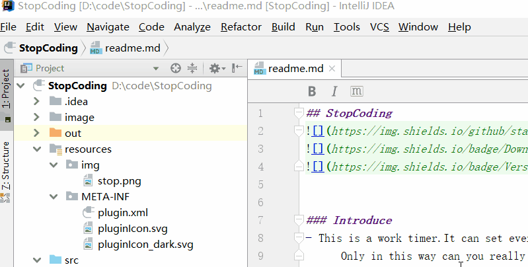The image size is (528, 267).
Task: Click Scroll from Source target icon
Action: 175,68
